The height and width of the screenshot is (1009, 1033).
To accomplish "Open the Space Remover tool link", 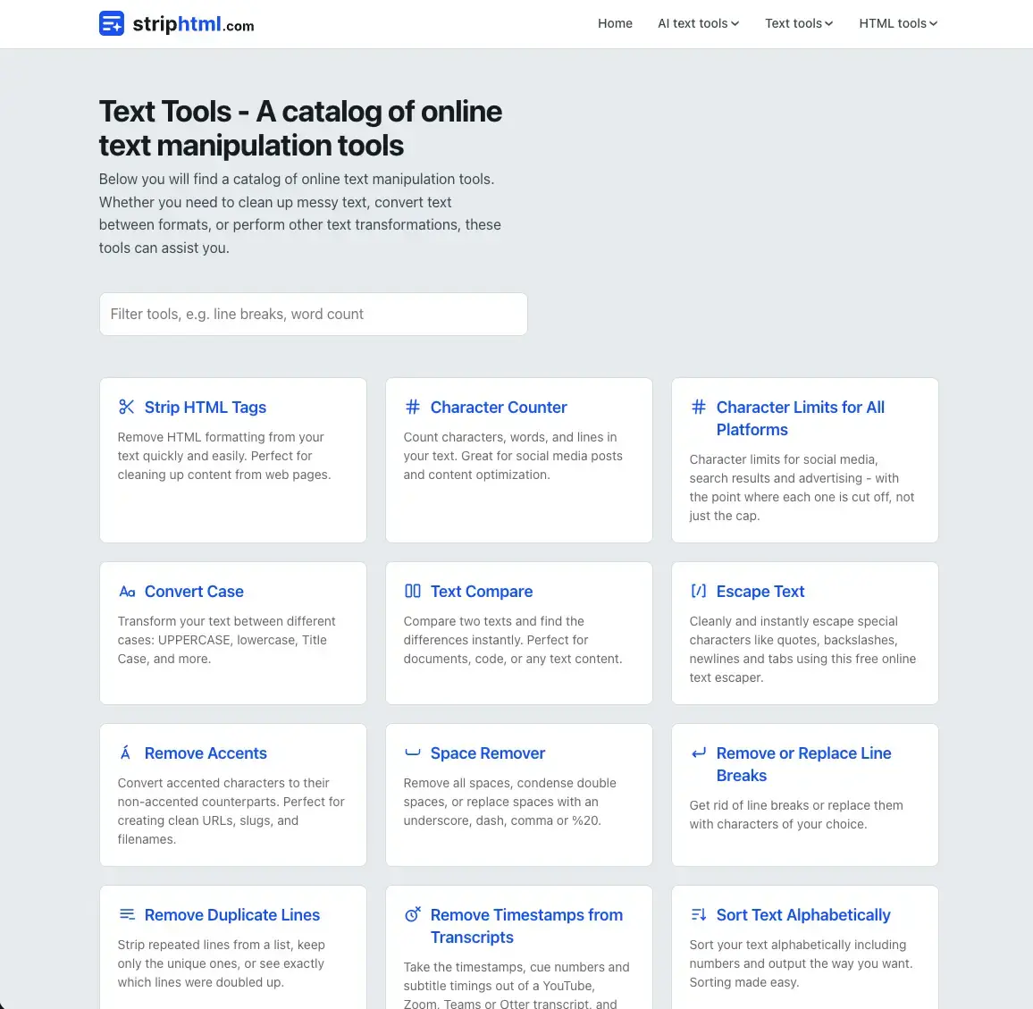I will [x=487, y=753].
